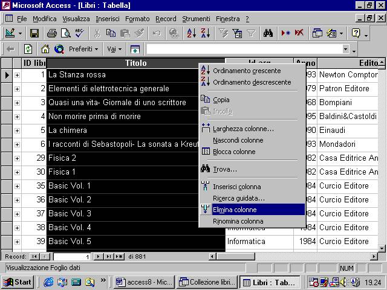This screenshot has height=290, width=387.
Task: Switch to access8 Word taskbar window
Action: (x=144, y=282)
